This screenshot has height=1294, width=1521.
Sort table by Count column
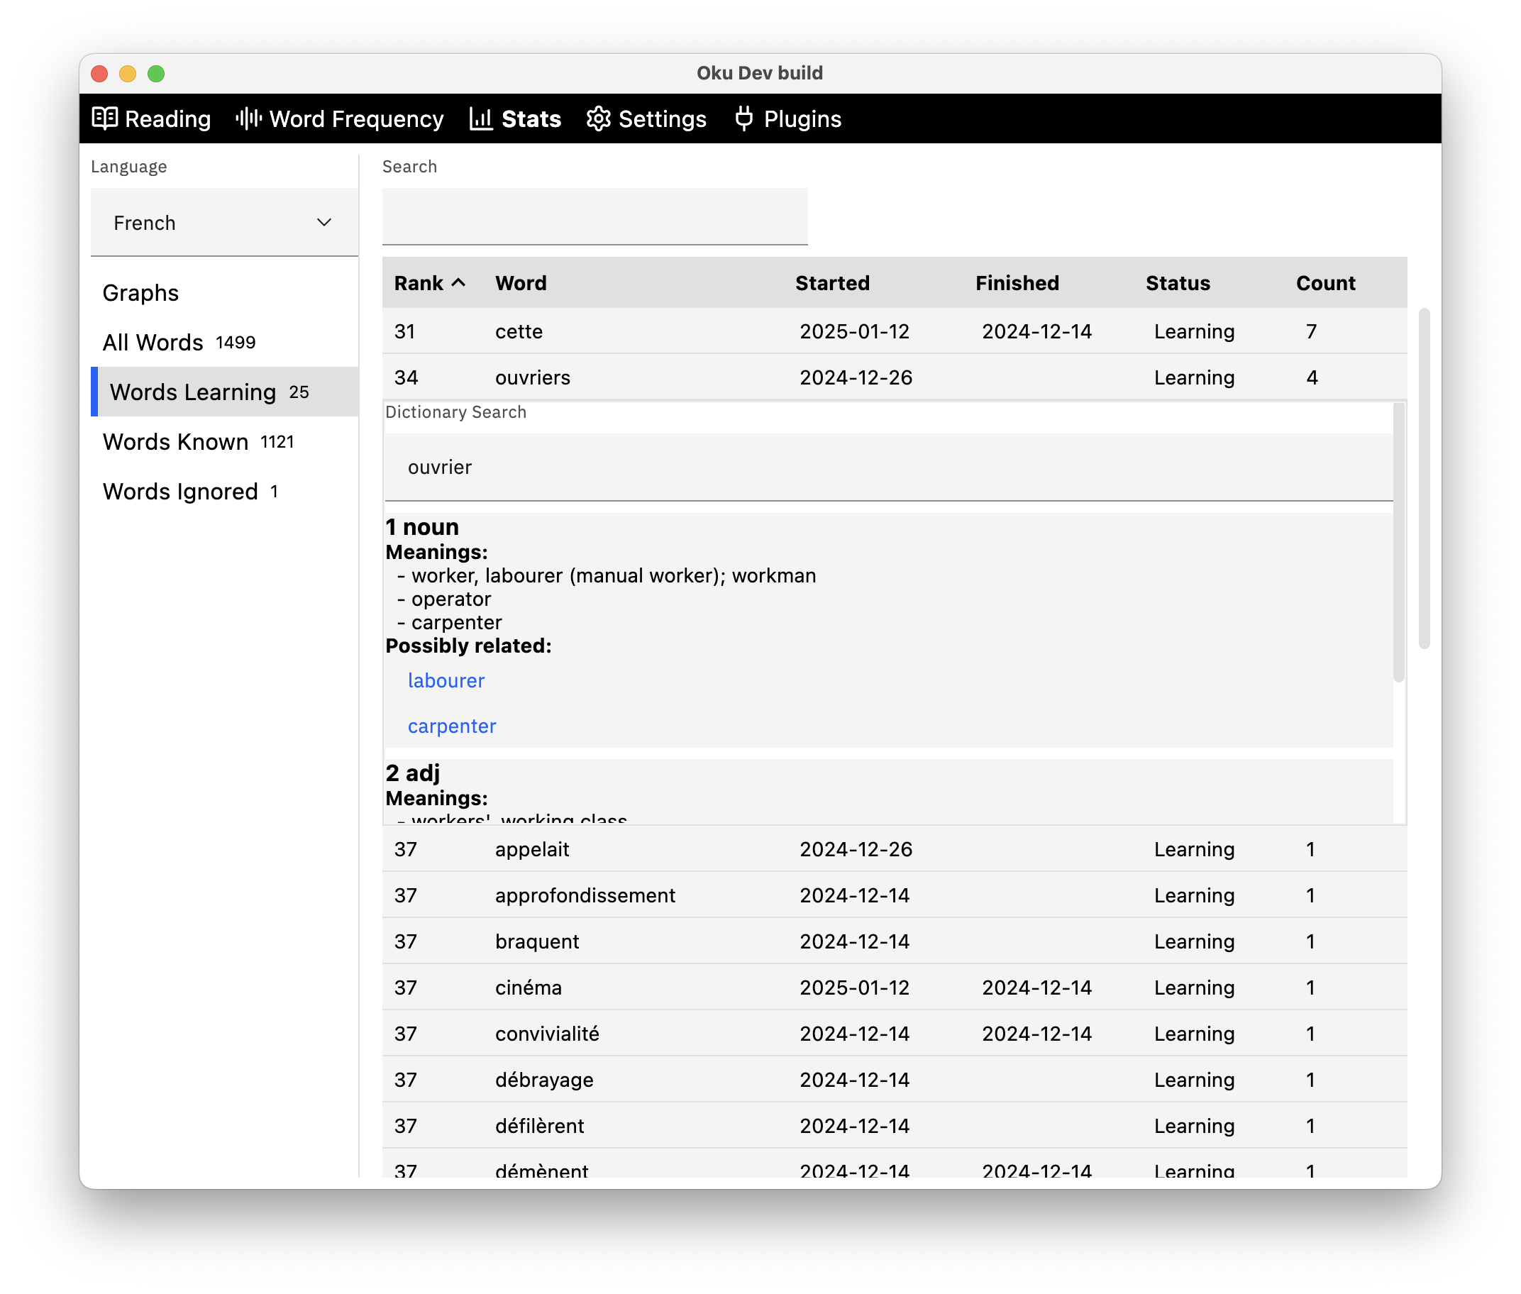[x=1325, y=283]
